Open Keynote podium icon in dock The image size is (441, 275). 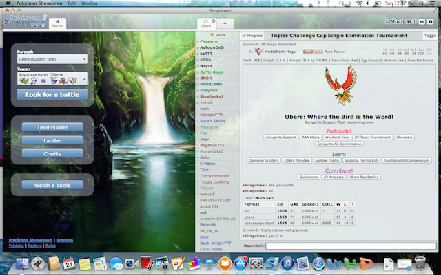point(209,263)
